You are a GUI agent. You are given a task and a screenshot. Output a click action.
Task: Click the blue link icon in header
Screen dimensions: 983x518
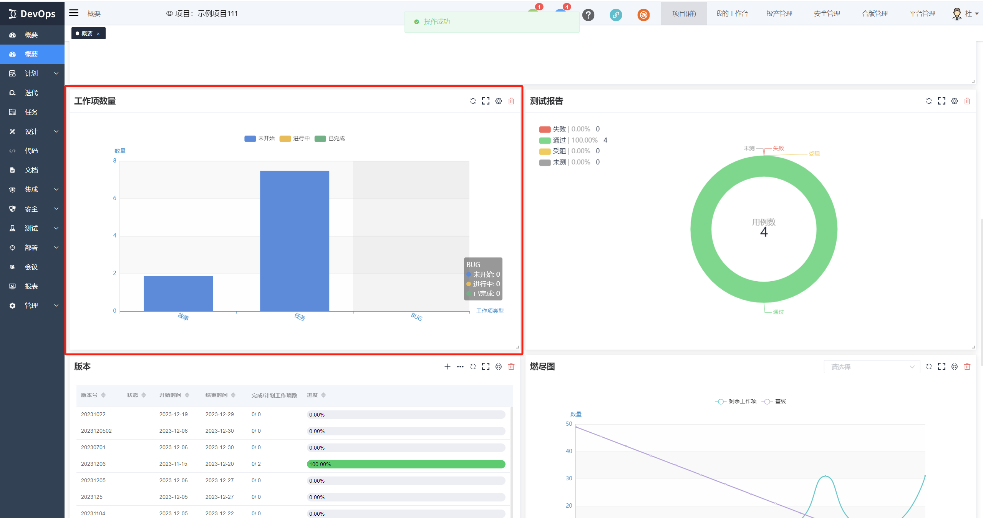tap(615, 15)
